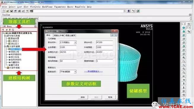This screenshot has width=194, height=109.
Task: Click the 外缘厚度 field showing 1300
Action: coord(105,47)
